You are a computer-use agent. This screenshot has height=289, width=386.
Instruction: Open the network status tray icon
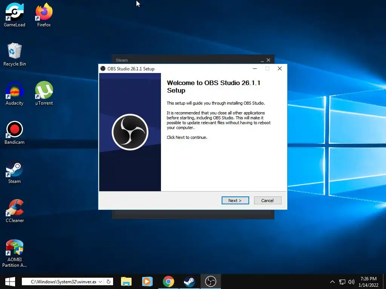[x=342, y=282]
